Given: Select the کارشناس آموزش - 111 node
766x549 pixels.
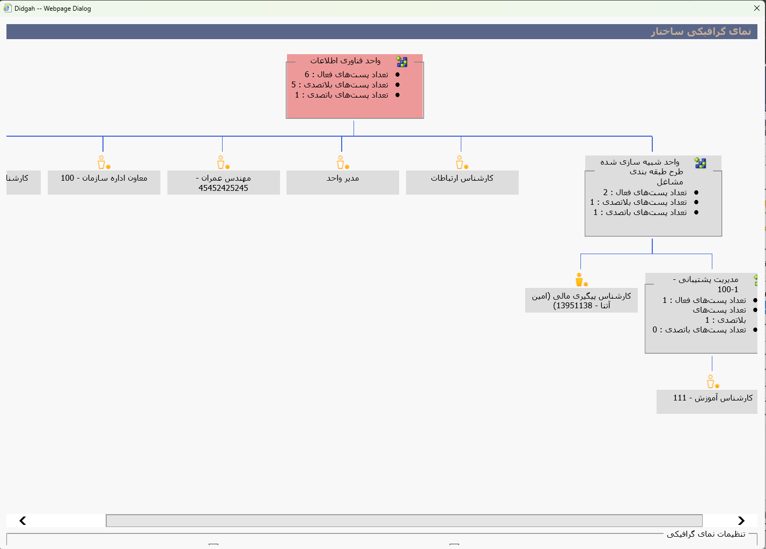Looking at the screenshot, I should pos(706,402).
